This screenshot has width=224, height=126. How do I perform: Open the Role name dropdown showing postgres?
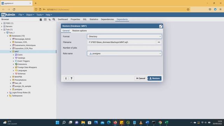click(124, 54)
